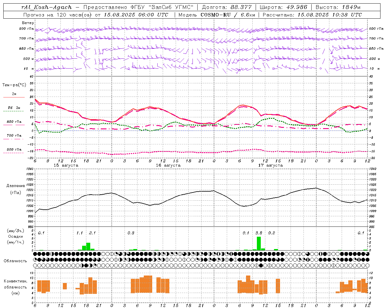Click the Тем-ра(°C) axis title

coord(14,85)
